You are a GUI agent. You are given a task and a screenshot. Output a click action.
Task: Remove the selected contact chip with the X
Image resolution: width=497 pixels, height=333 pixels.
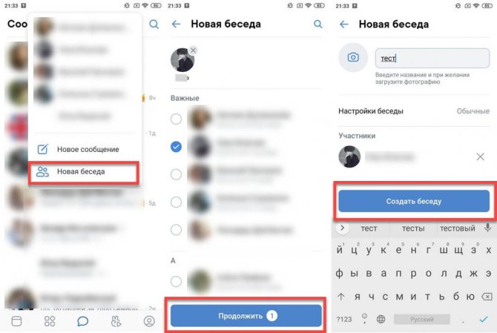coord(193,50)
